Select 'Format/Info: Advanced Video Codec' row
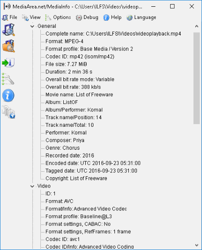 [x=86, y=209]
